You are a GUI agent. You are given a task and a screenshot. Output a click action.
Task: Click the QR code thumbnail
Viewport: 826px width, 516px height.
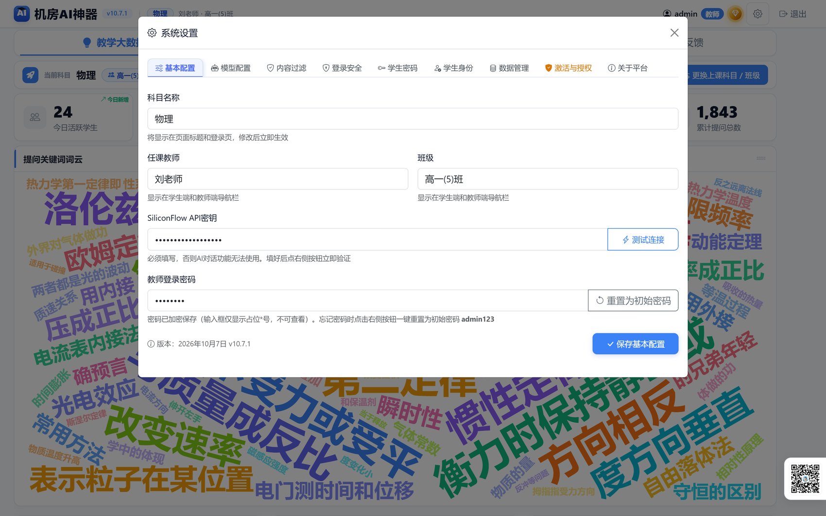click(805, 479)
